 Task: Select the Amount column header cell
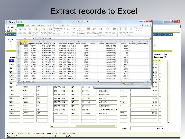click(124, 44)
